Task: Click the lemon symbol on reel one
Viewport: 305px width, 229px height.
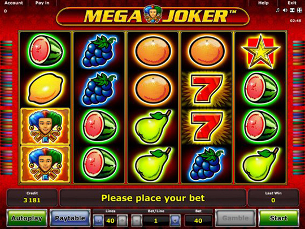Action: pos(46,89)
